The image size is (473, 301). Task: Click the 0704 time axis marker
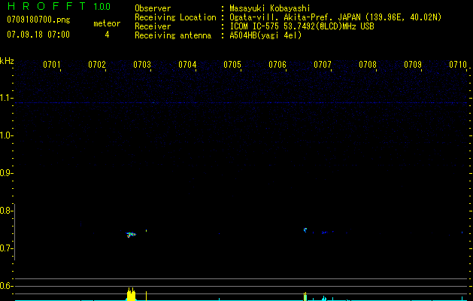[187, 65]
